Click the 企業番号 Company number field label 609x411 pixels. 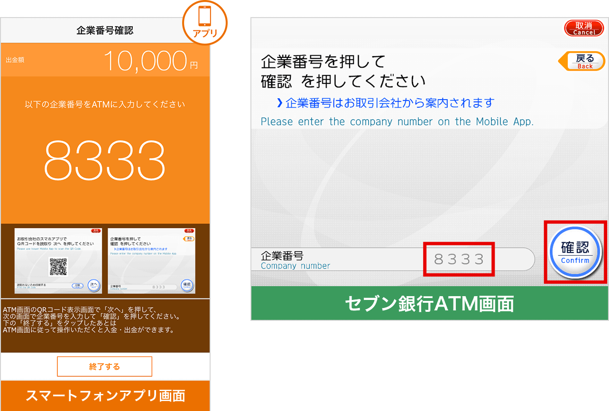coord(295,260)
